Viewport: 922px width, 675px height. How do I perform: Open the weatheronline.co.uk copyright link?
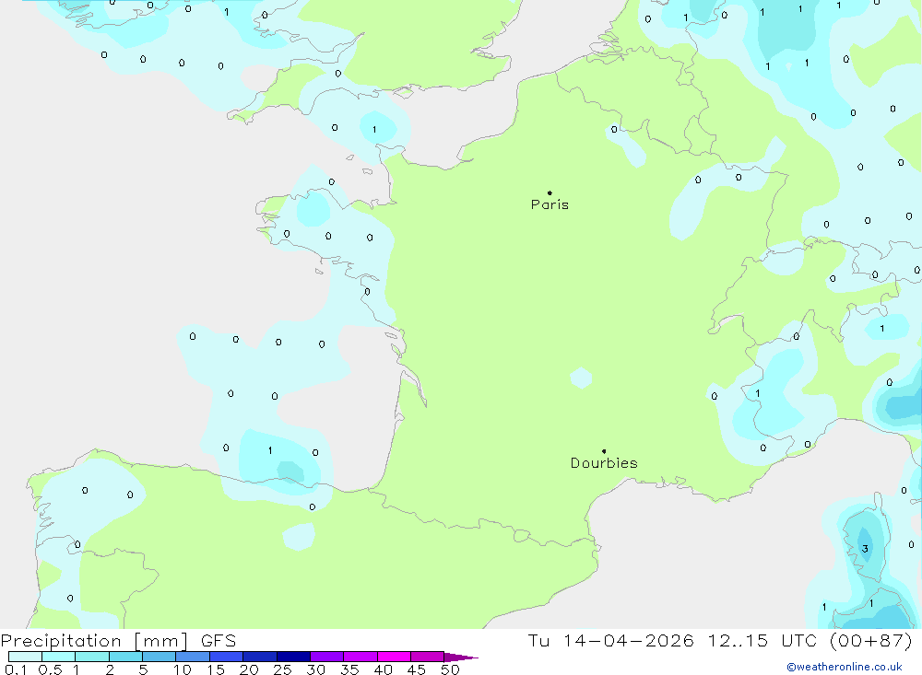click(x=845, y=667)
